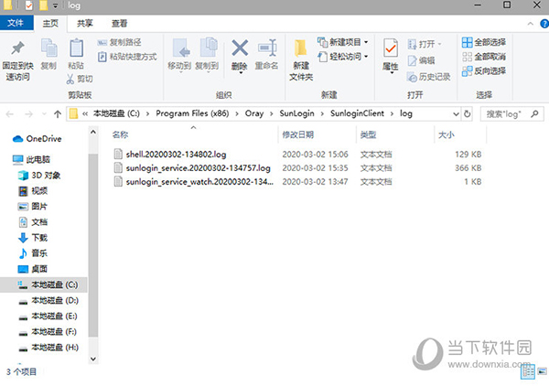Click Copy path in the ribbon
The width and height of the screenshot is (549, 386).
pyautogui.click(x=119, y=43)
